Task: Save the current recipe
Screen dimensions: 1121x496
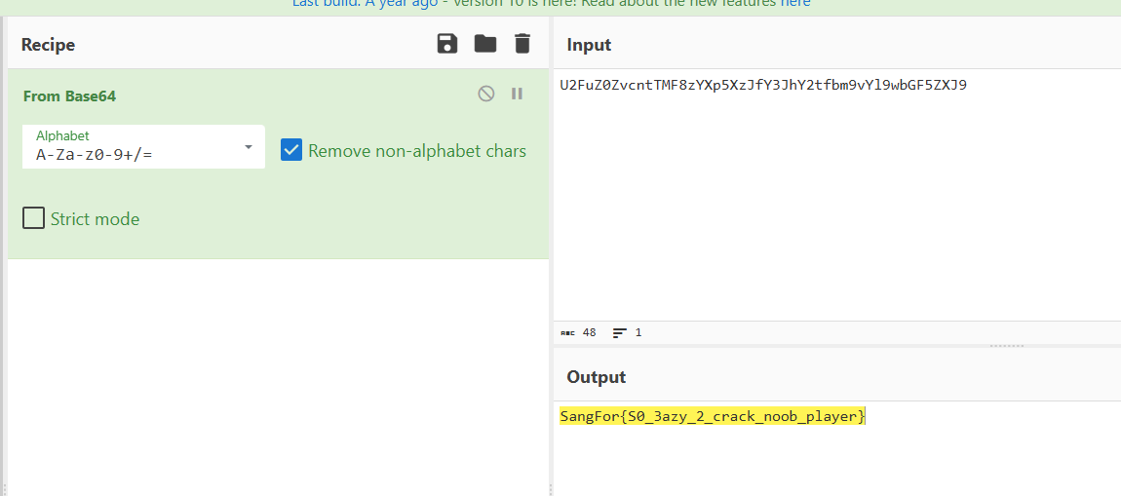Action: pos(447,44)
